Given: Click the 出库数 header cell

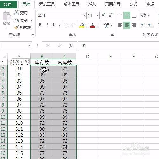Looking at the screenshot, I should (x=65, y=63).
